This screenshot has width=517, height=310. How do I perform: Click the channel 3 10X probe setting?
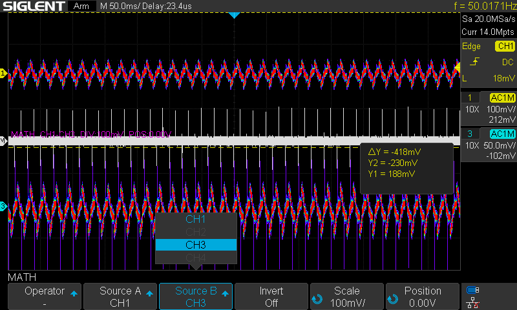[x=472, y=145]
